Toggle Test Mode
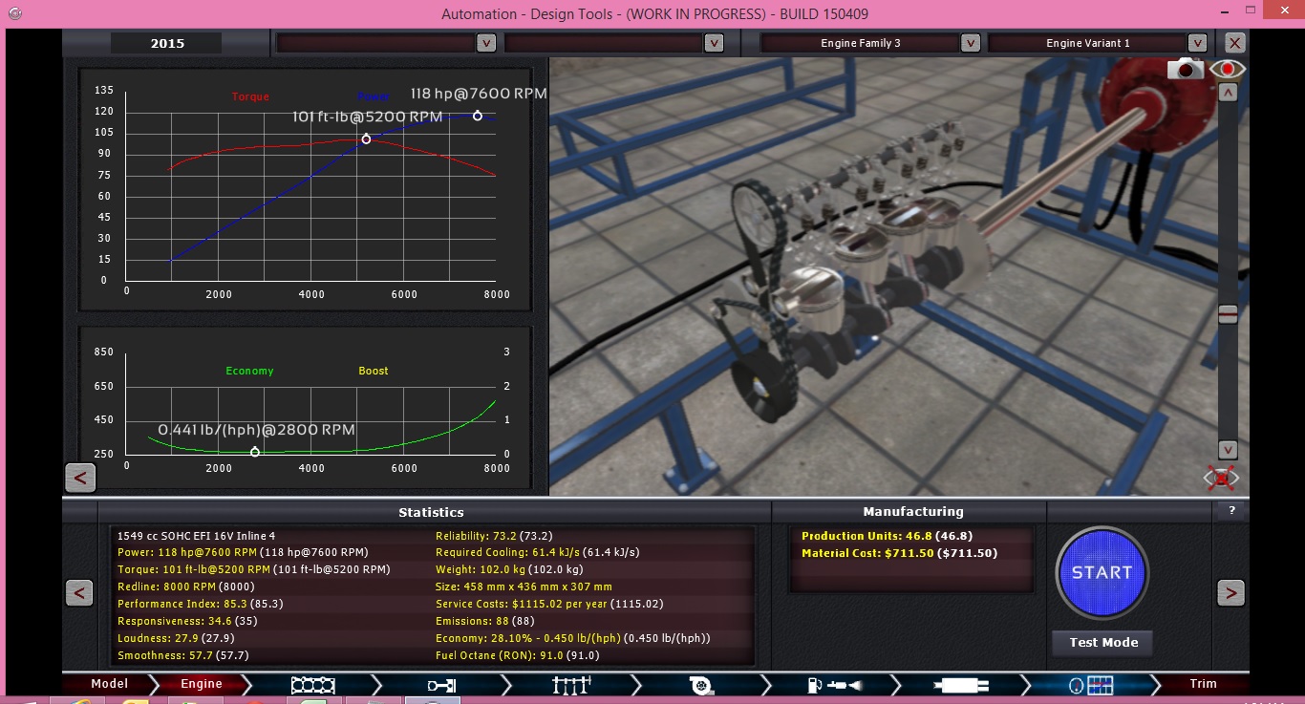1305x704 pixels. coord(1102,643)
